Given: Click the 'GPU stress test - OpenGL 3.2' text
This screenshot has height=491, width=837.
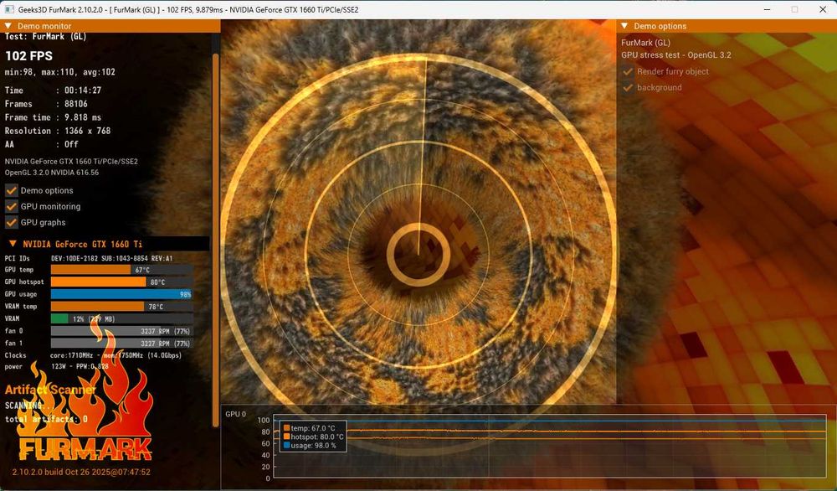Looking at the screenshot, I should click(x=676, y=55).
